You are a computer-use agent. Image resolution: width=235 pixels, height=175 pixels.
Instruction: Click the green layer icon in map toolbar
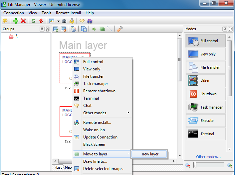click(x=102, y=29)
